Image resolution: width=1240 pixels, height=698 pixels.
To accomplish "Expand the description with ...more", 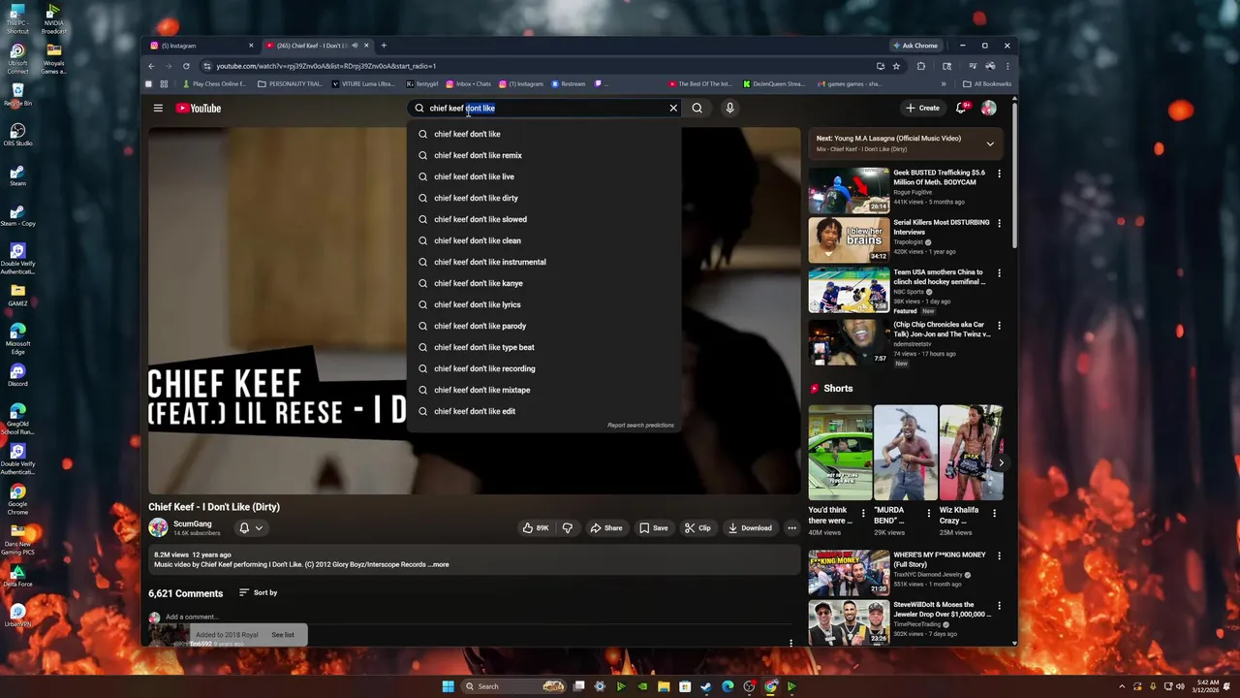I will 439,564.
